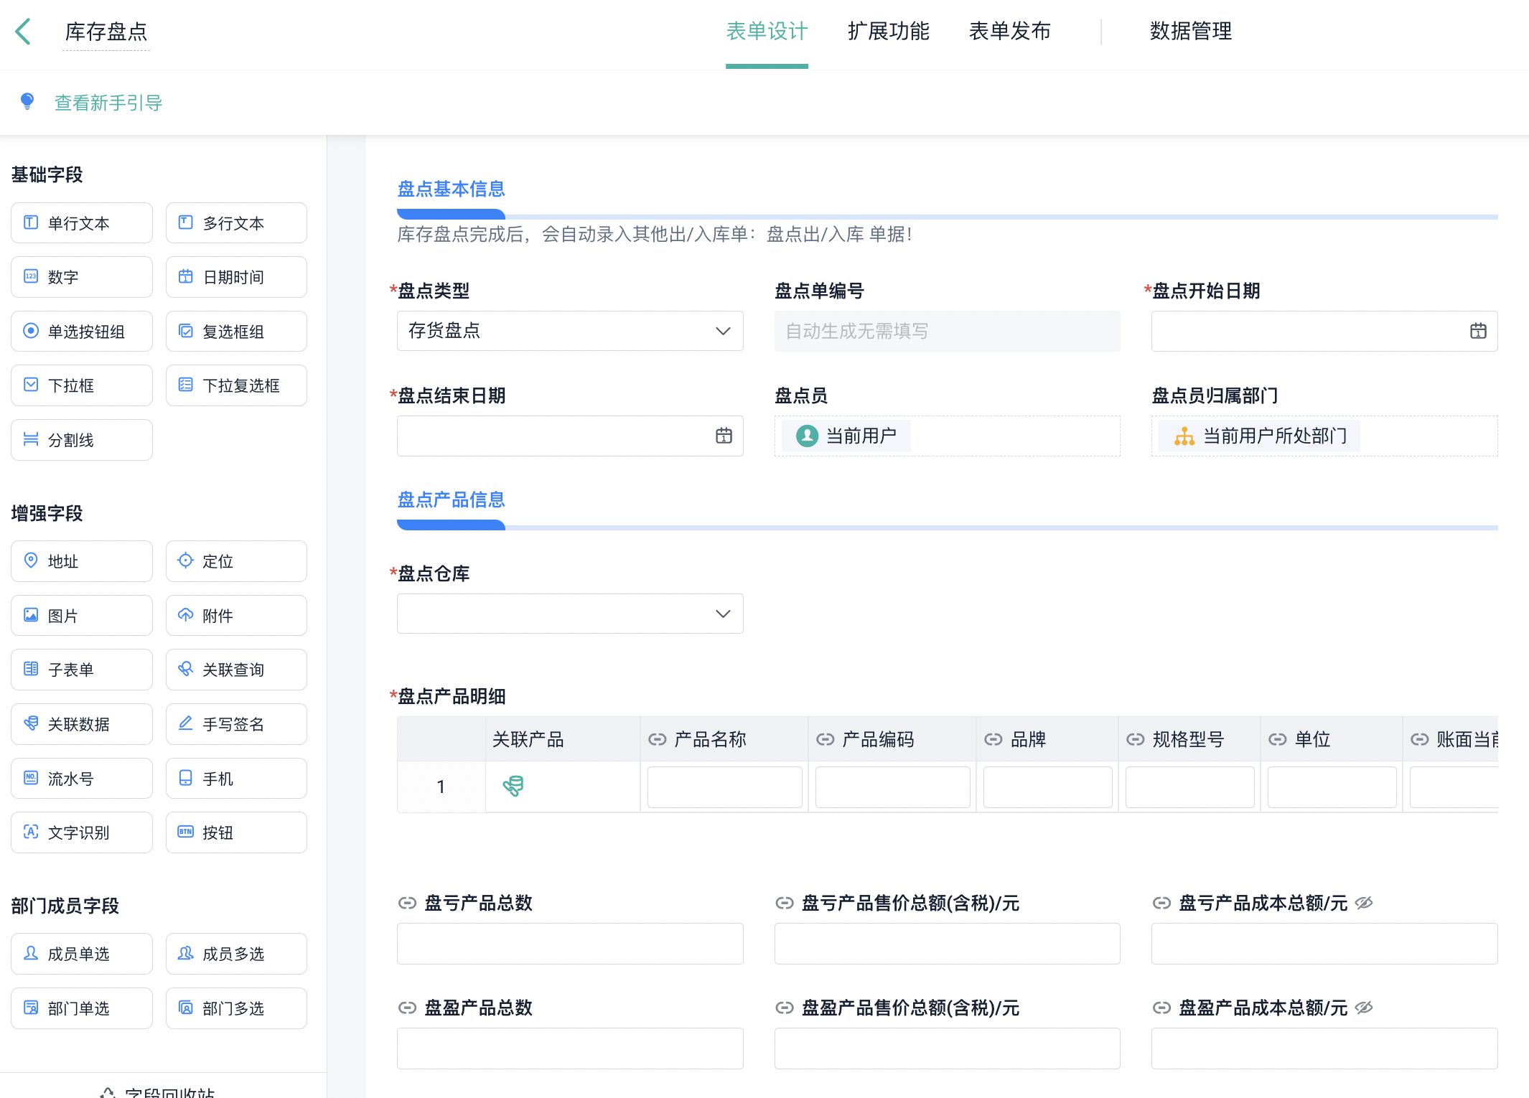Click the 文字识别 OCR field icon
Screen dimensions: 1529x1098
[80, 832]
